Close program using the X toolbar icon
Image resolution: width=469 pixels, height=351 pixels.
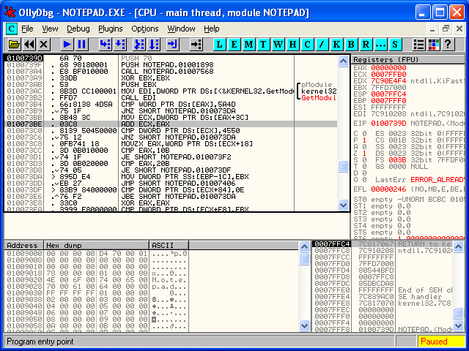click(44, 45)
